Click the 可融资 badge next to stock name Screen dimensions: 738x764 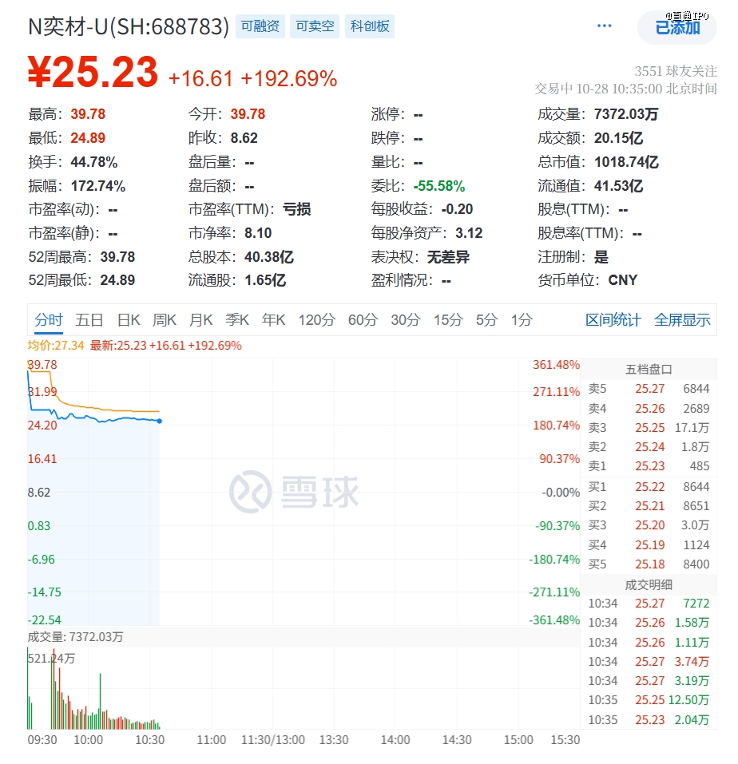[x=260, y=26]
